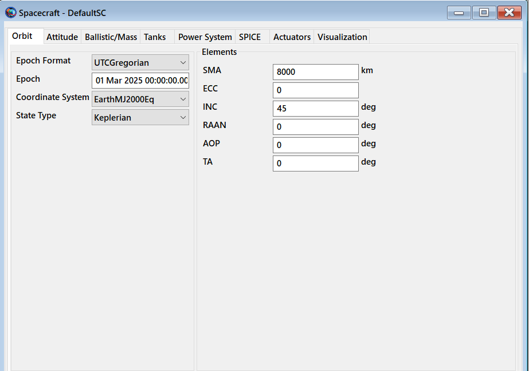Focus the TA value field
This screenshot has height=371, width=529.
click(x=315, y=163)
